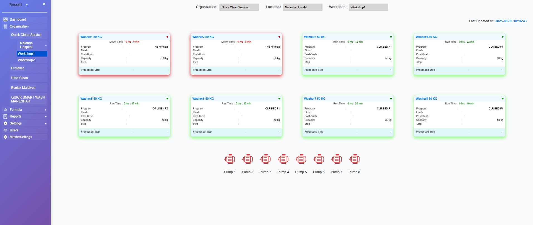Viewport: 533px width, 225px height.
Task: Open the Washer5 50 KG card title
Action: click(91, 99)
